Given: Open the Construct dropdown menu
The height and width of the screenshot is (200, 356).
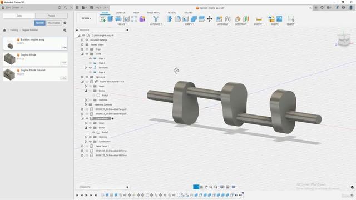Looking at the screenshot, I should click(241, 24).
